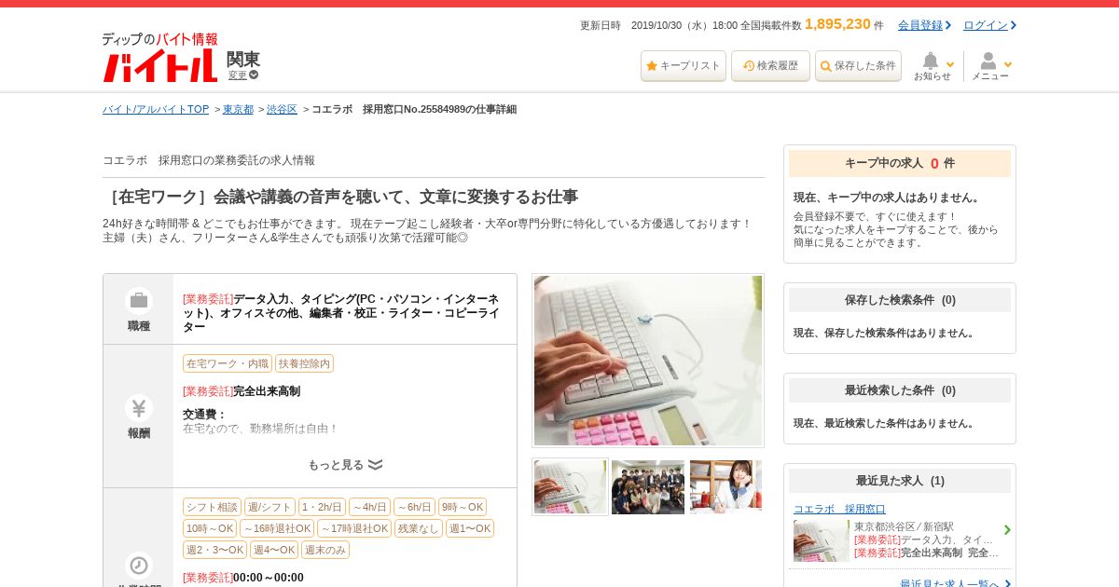Click the ～17時退社OK tag
The height and width of the screenshot is (587, 1119).
click(354, 528)
